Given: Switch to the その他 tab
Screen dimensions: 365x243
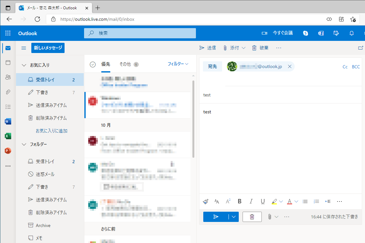Looking at the screenshot, I should tap(126, 64).
